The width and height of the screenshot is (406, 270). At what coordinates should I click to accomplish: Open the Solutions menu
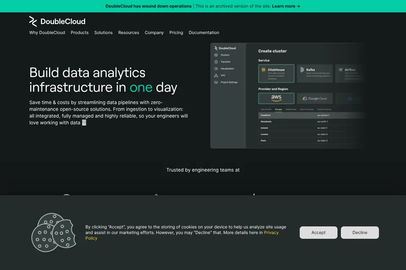click(103, 32)
